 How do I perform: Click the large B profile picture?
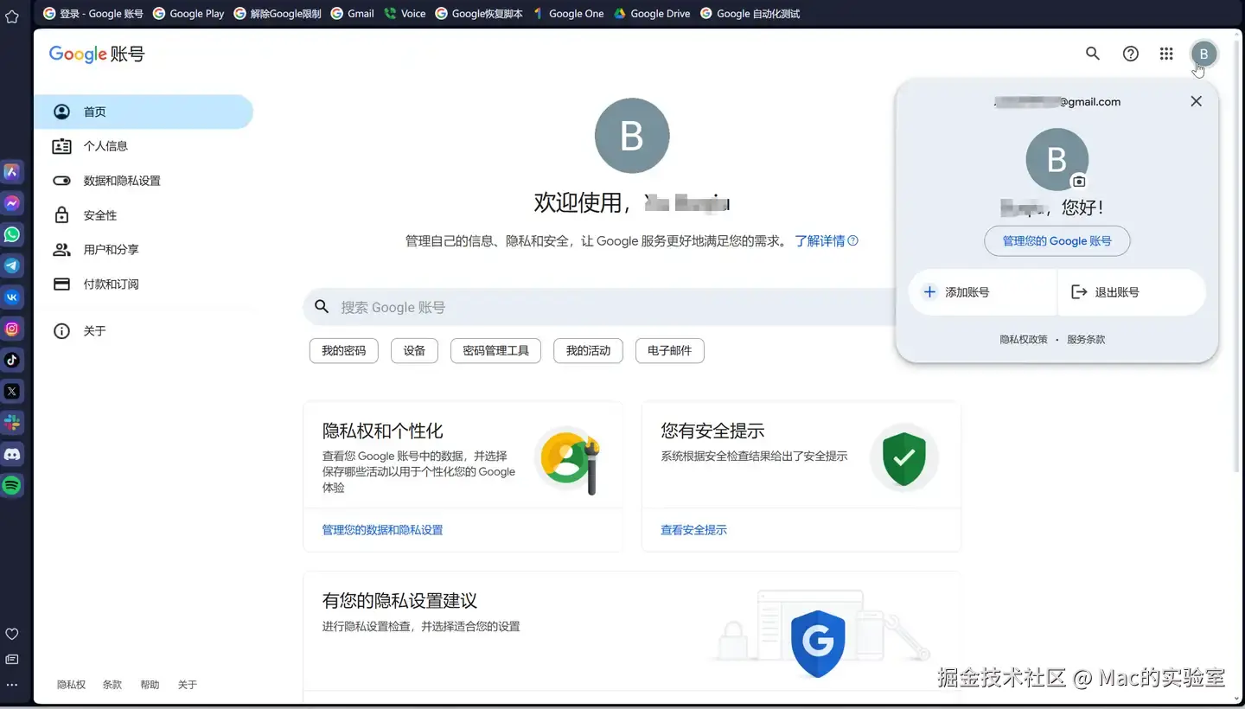pyautogui.click(x=632, y=136)
